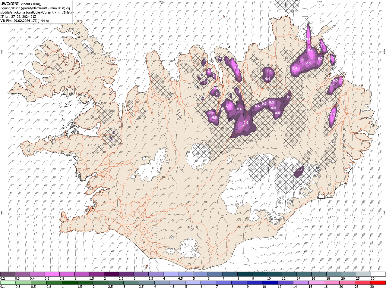Click the darkest purple swatch labeled 2
The height and width of the screenshot is (289, 386).
(x=111, y=274)
